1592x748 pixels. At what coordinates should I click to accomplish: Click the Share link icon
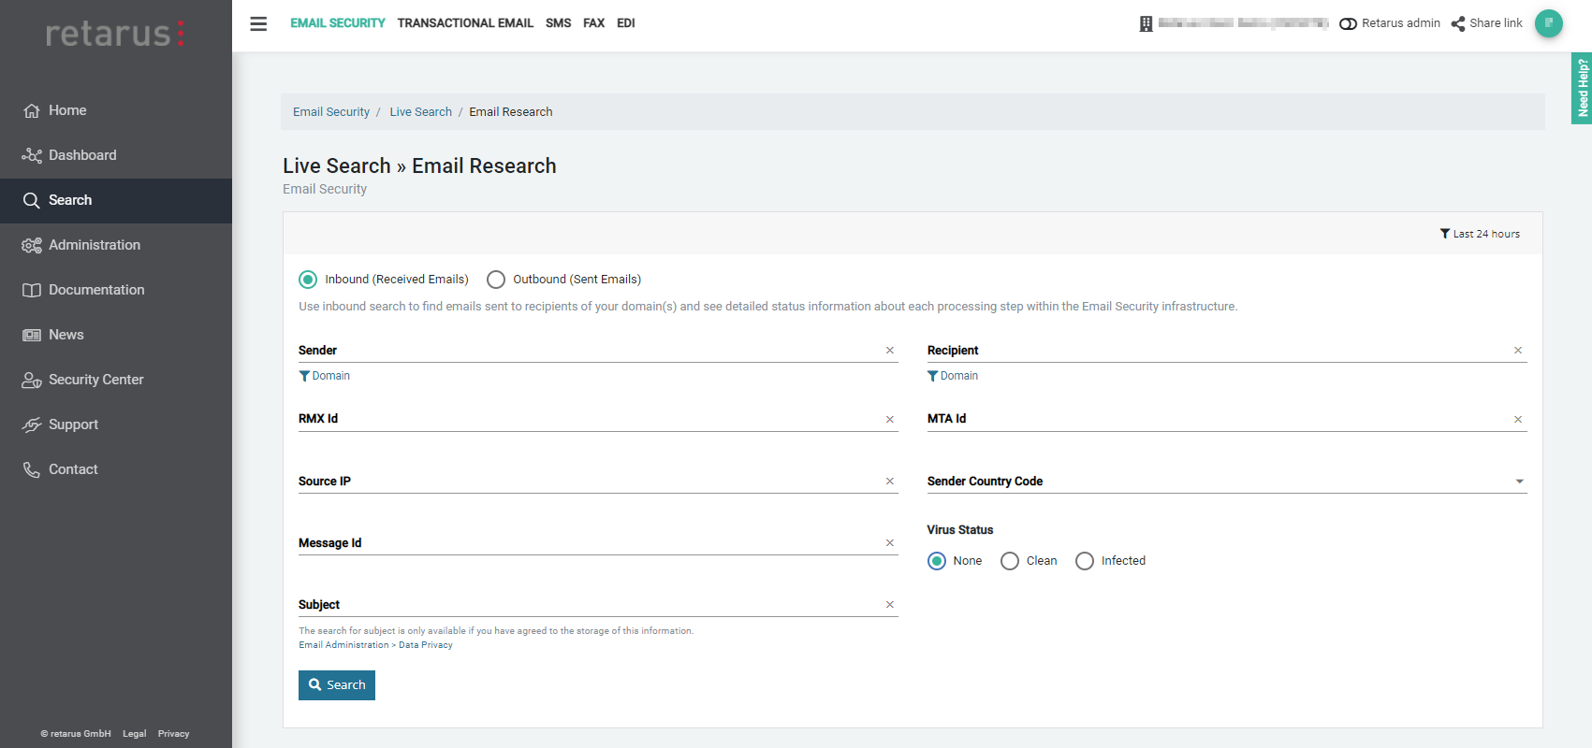pyautogui.click(x=1458, y=23)
